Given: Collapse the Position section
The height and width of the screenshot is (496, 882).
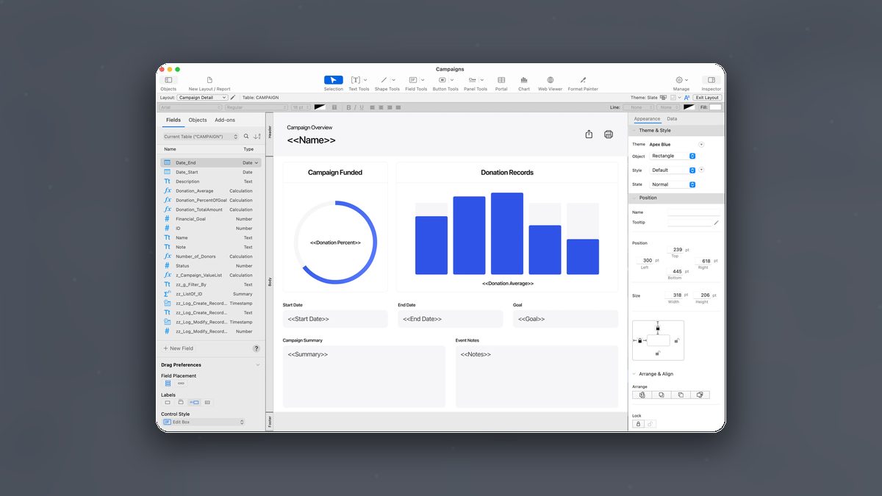Looking at the screenshot, I should coord(634,198).
